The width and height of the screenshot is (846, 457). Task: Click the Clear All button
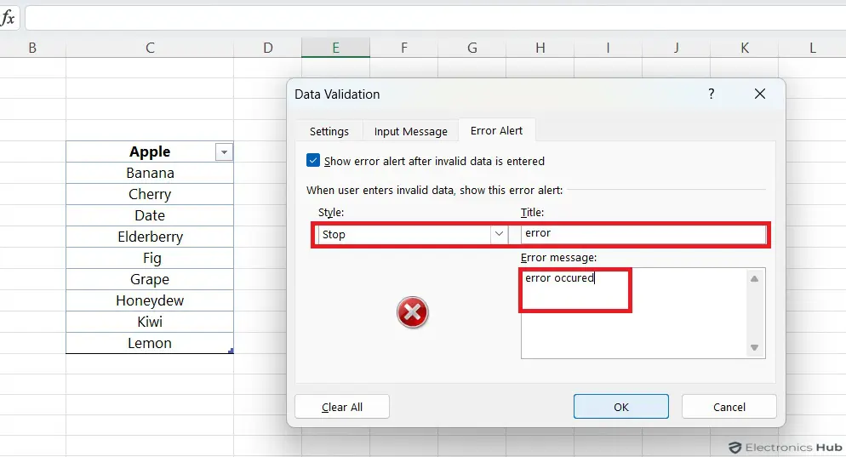click(342, 407)
